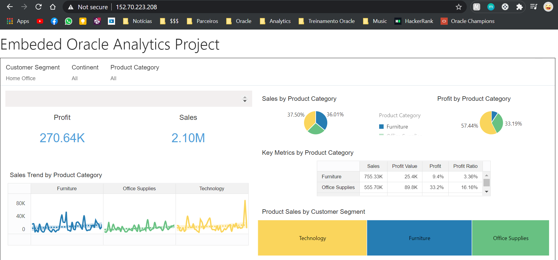Open the Treinamento Oracle bookmark folder

[x=327, y=21]
